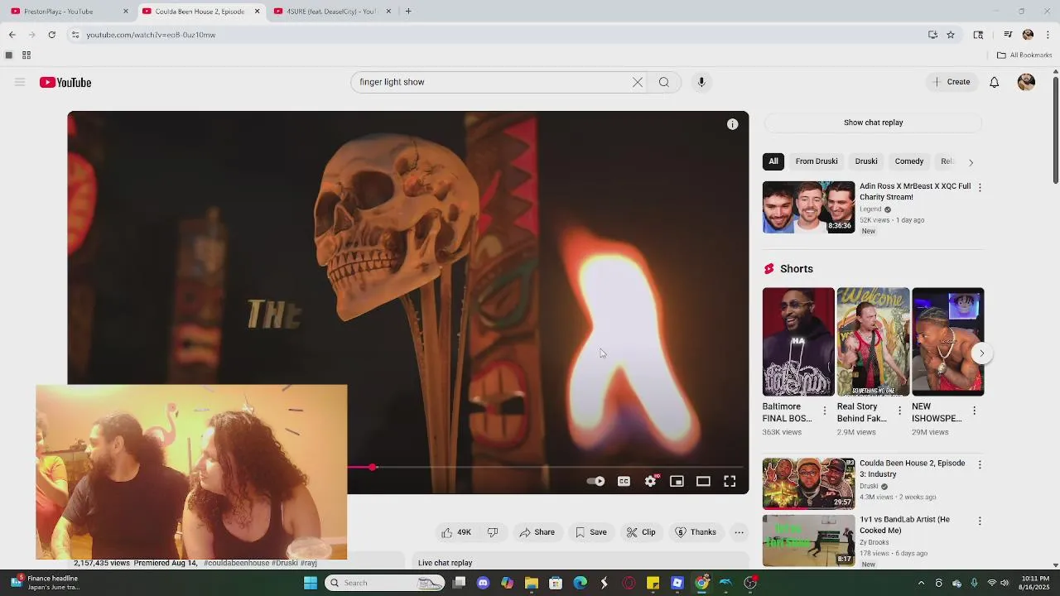
Task: Open options for NEW ISHOWSPEED short
Action: click(974, 411)
